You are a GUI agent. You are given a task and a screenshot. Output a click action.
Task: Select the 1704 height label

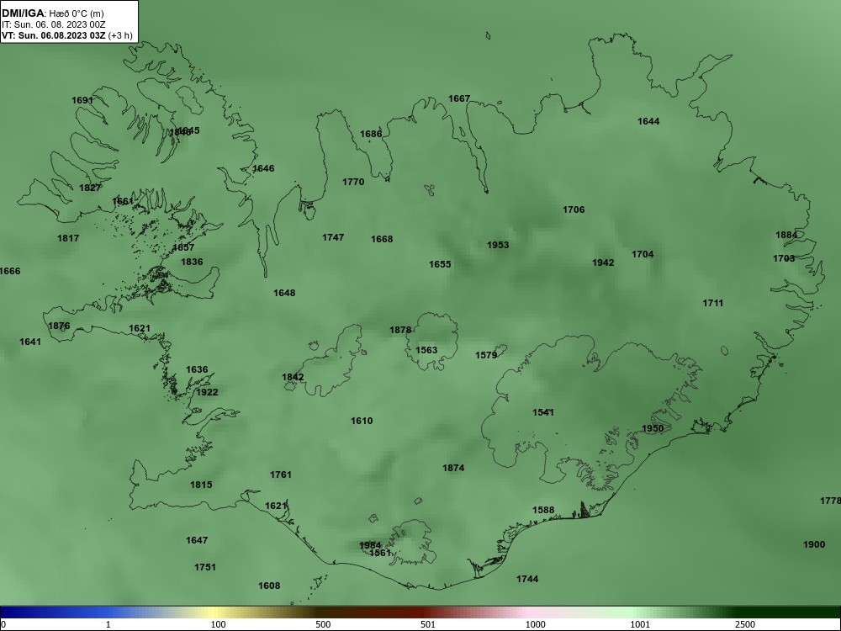(x=643, y=254)
